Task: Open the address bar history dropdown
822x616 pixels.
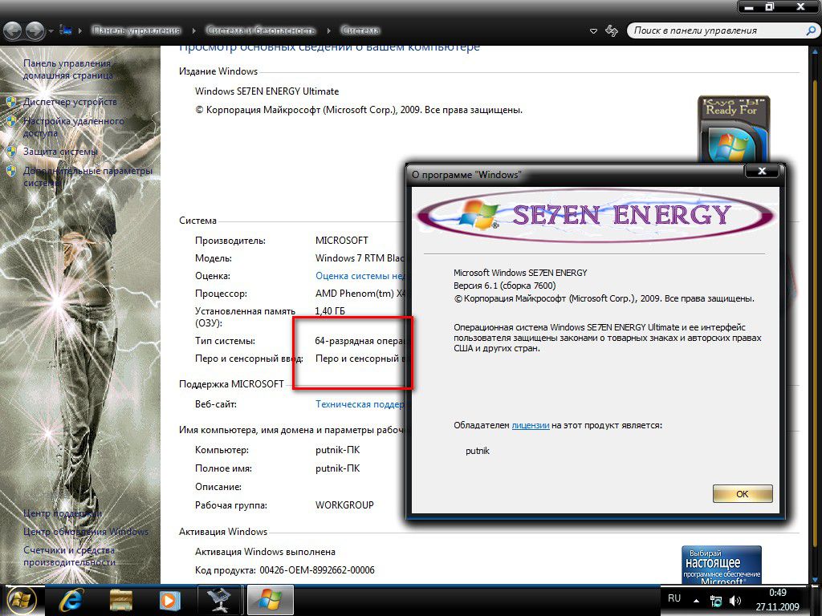Action: pos(593,31)
